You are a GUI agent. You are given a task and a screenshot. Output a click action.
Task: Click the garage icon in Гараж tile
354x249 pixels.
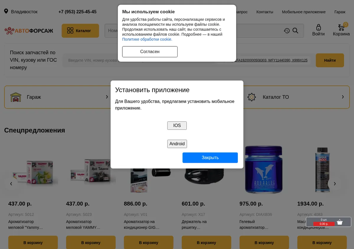tap(16, 97)
